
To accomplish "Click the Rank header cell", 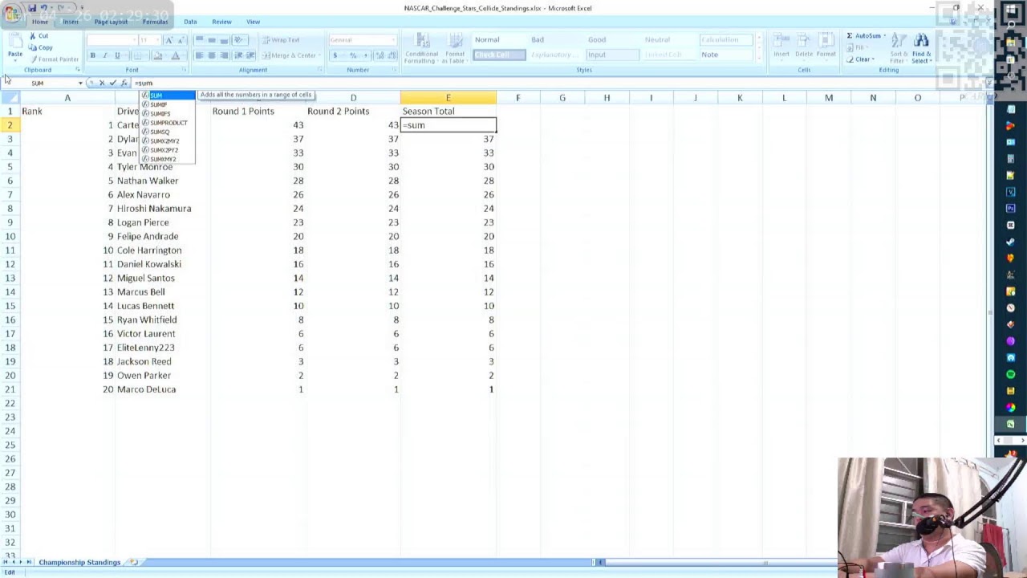I will [x=67, y=111].
